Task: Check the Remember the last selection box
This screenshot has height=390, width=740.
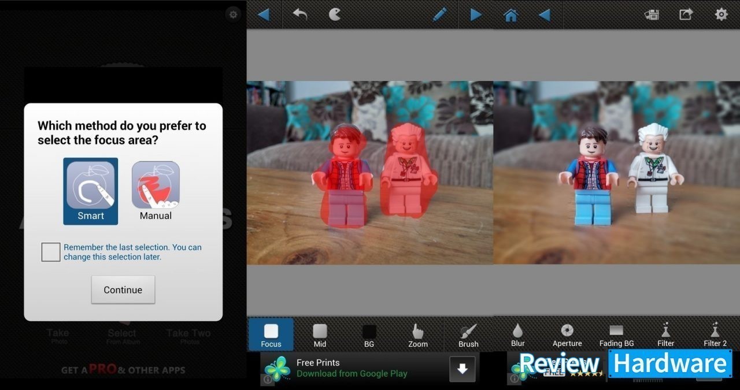Action: 51,252
